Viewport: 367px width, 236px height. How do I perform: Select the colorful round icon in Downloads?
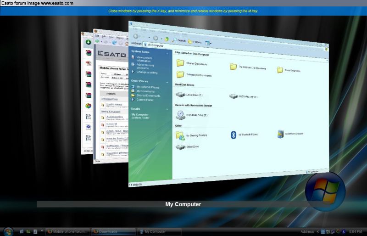point(88,106)
